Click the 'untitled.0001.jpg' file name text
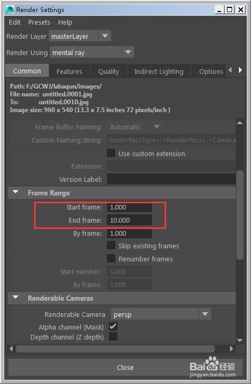The height and width of the screenshot is (384, 251). (x=68, y=94)
